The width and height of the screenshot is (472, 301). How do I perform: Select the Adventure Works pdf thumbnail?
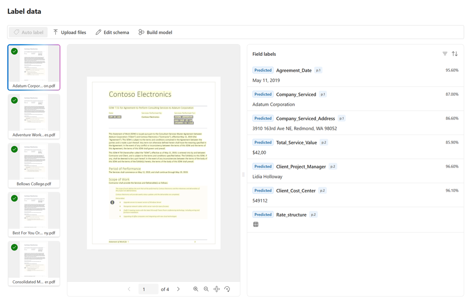[34, 117]
